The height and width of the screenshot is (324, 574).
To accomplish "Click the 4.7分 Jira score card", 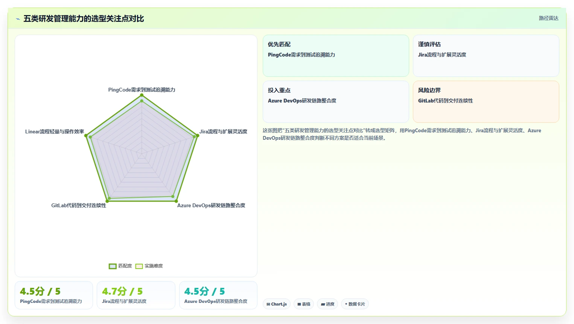I will (136, 295).
